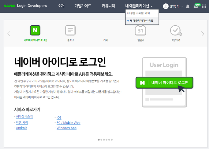Collapse the 내 애플리케이션 dropdown
Screen dimensions: 209x149
pyautogui.click(x=139, y=6)
